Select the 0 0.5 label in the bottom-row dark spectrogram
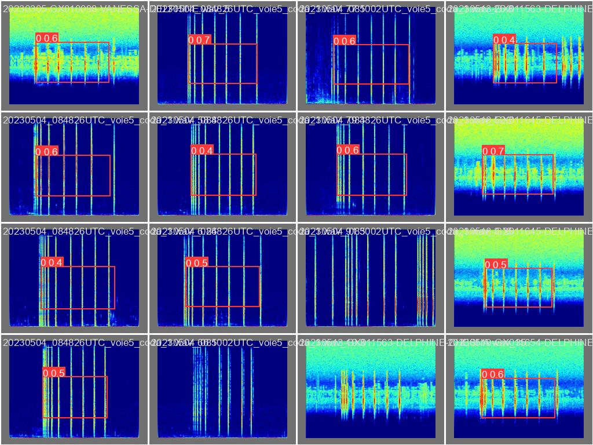Viewport: 593px width, 445px height. [x=54, y=373]
